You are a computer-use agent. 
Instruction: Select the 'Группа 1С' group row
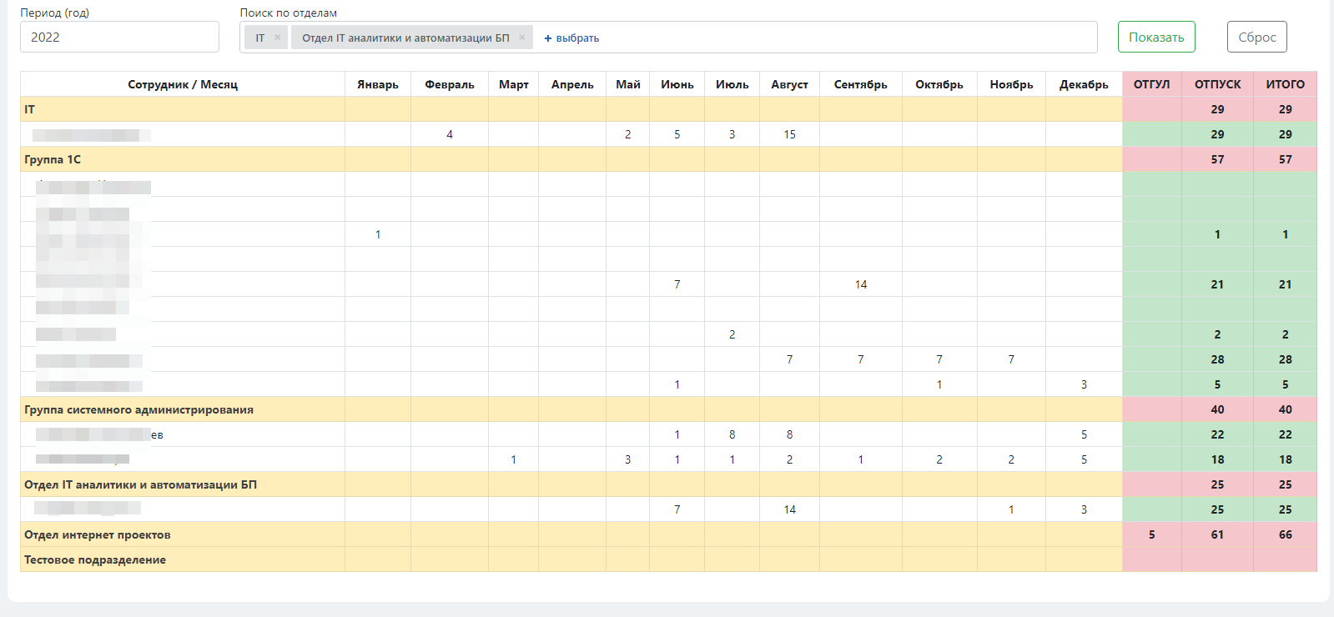coord(53,159)
